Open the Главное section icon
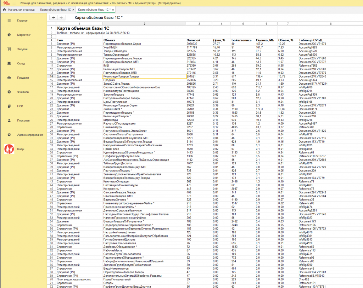The height and width of the screenshot is (288, 363). tap(9, 21)
